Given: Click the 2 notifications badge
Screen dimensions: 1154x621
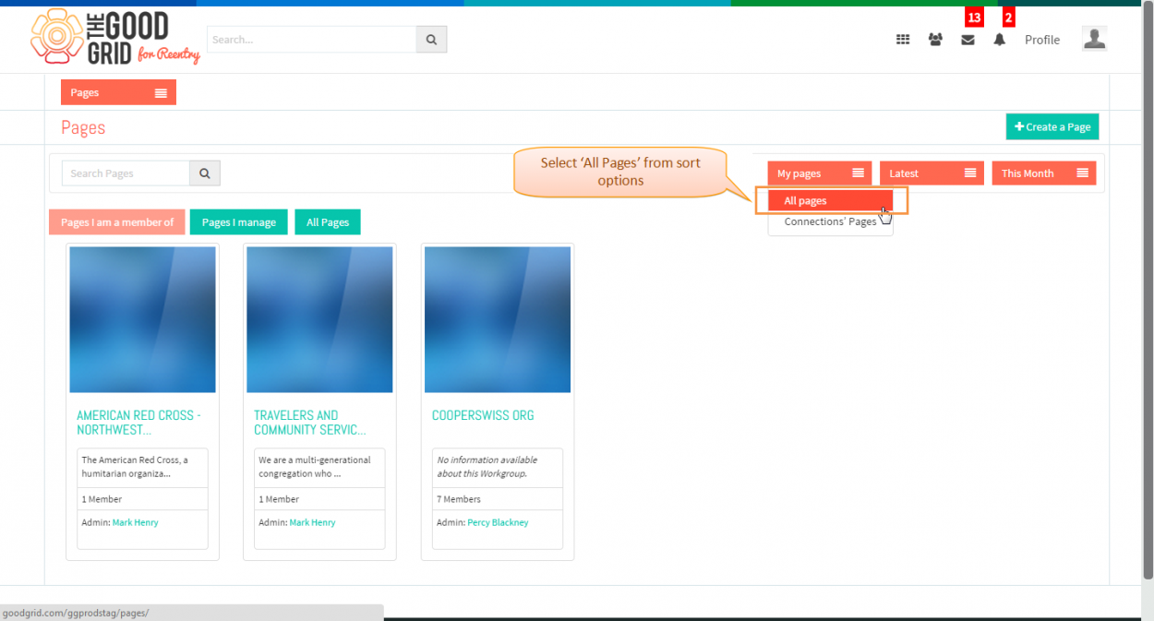Looking at the screenshot, I should point(1008,18).
